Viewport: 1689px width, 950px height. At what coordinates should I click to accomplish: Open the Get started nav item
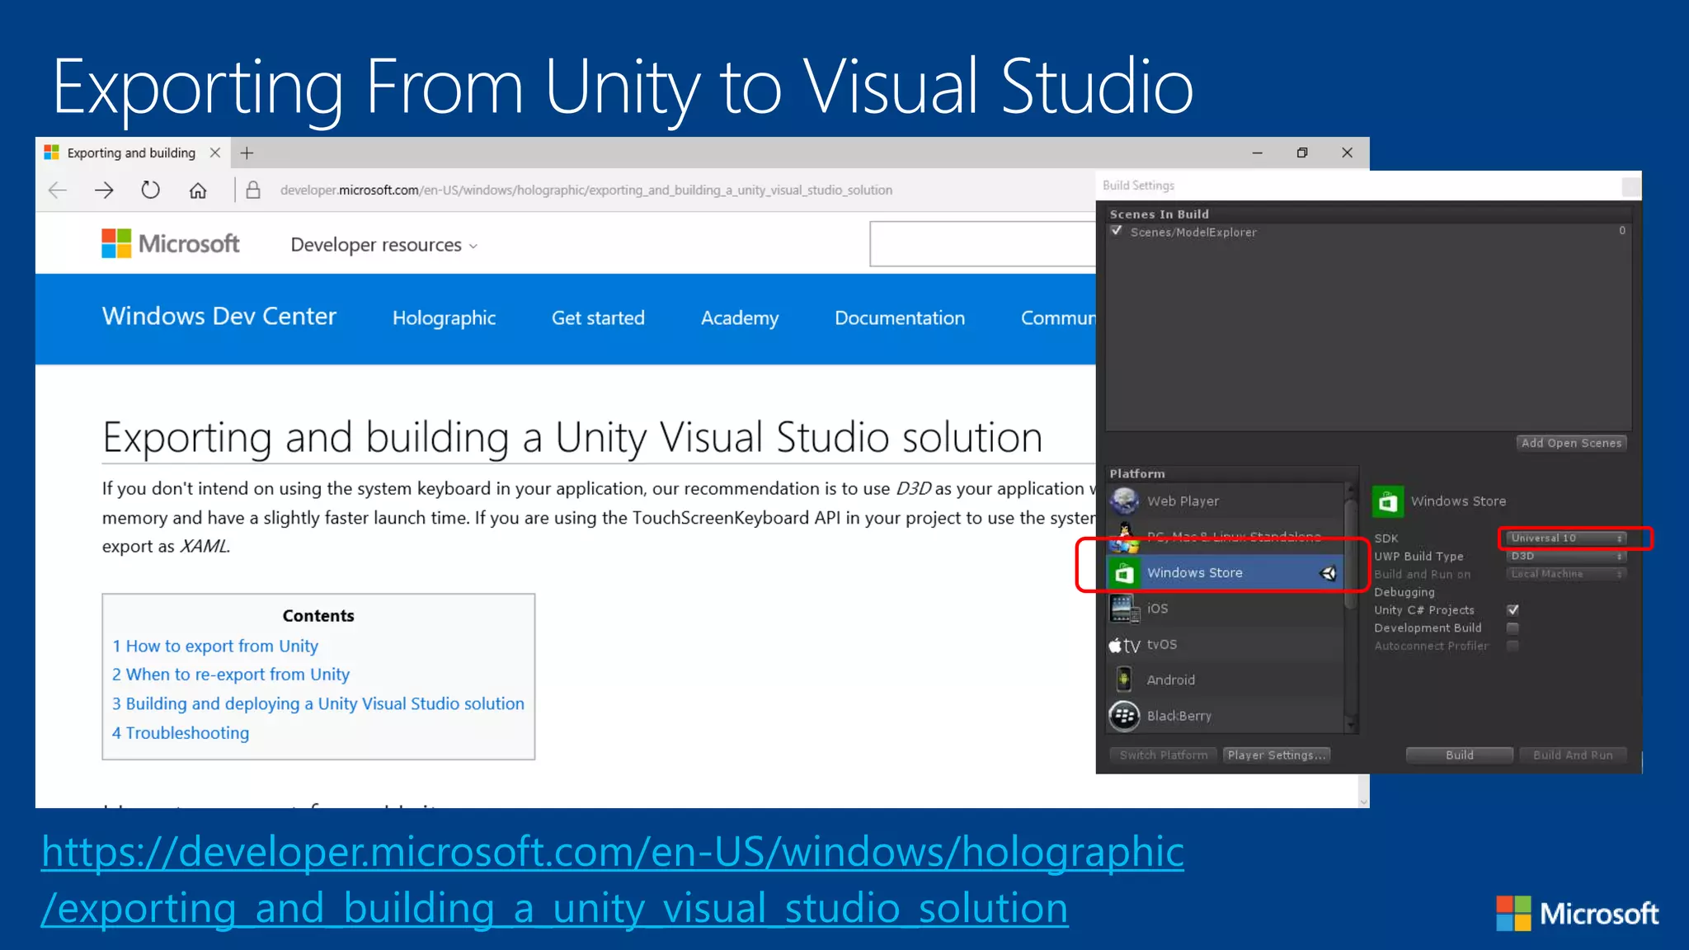598,318
